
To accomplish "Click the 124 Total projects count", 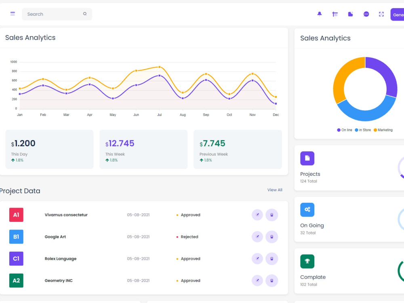I will 308,181.
